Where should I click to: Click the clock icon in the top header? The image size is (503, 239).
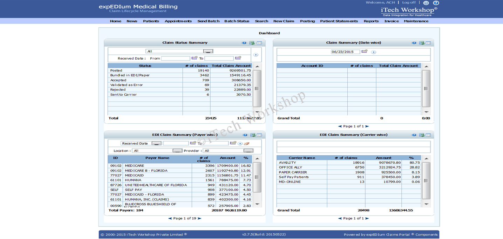click(426, 3)
